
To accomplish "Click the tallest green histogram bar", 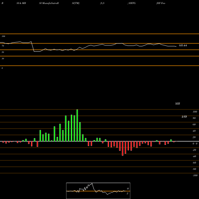I will [x=77, y=125].
